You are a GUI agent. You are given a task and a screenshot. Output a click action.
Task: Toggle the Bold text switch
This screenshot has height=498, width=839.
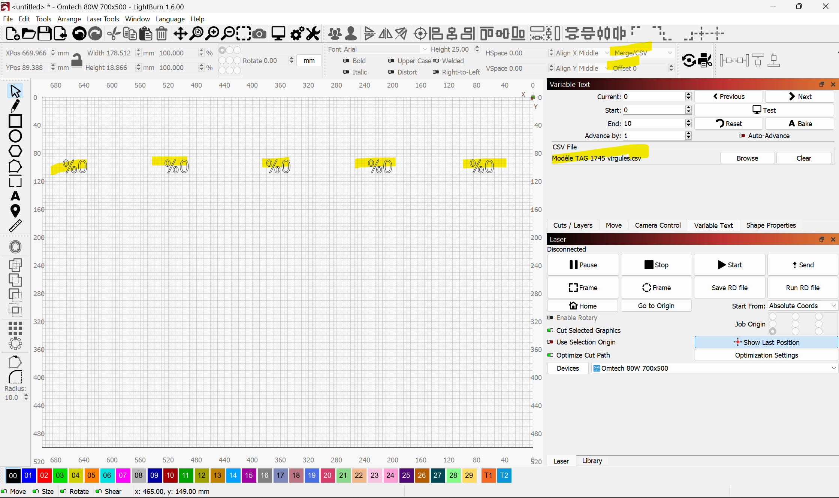tap(346, 61)
